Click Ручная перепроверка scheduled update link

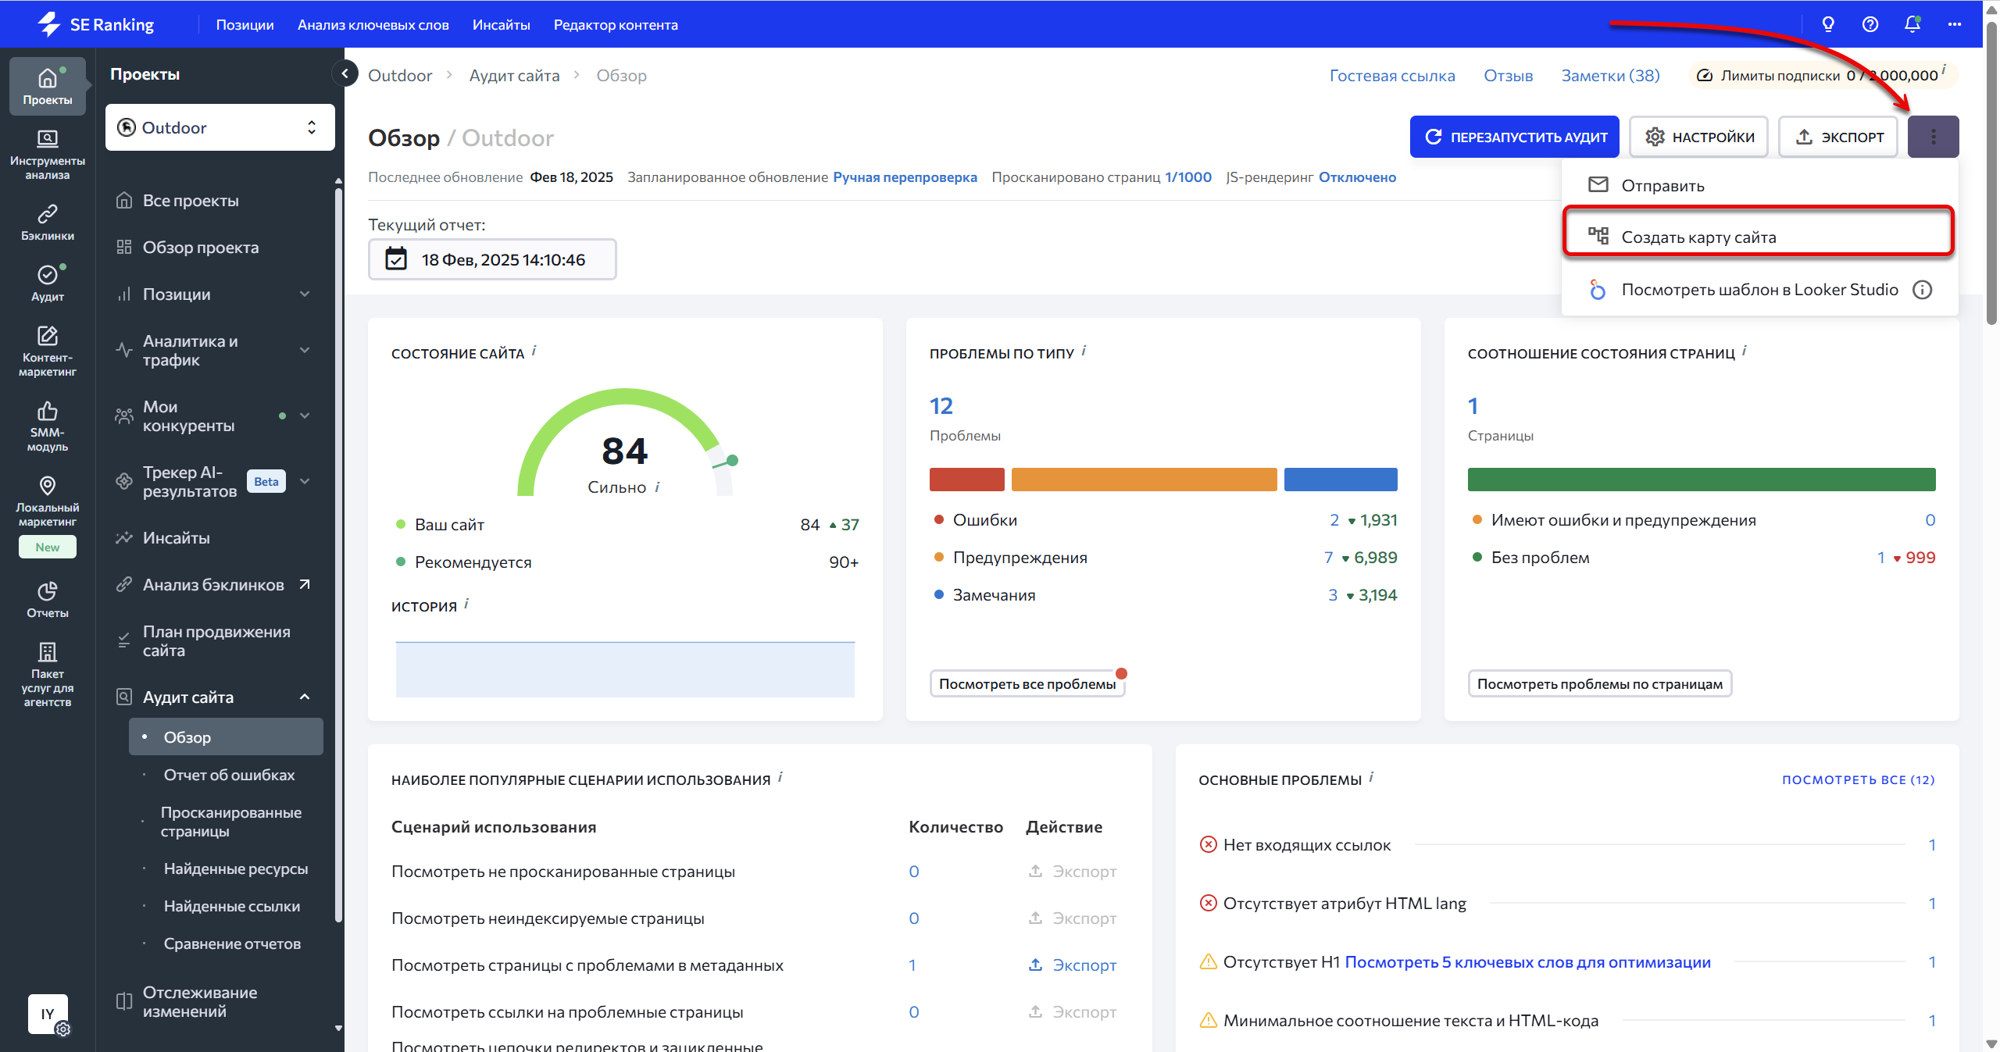point(905,177)
